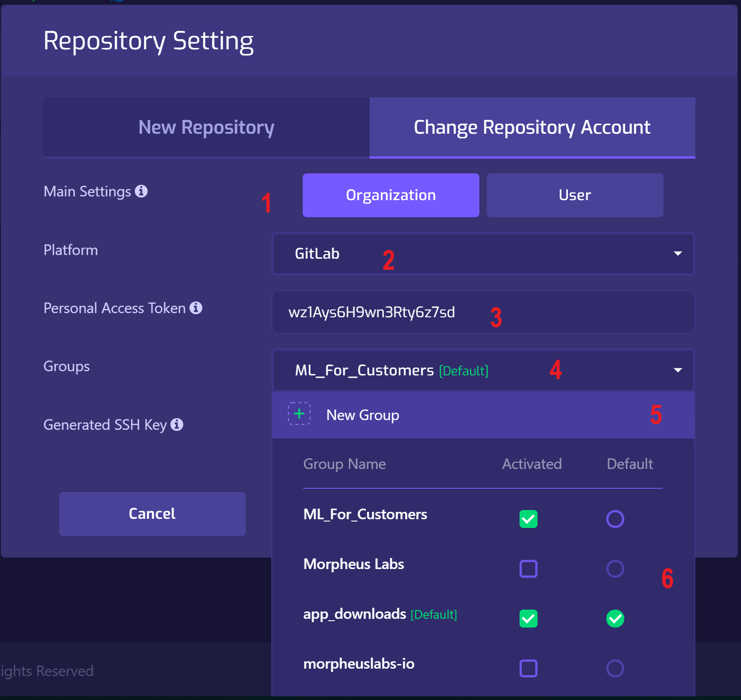741x700 pixels.
Task: Click the Generated SSH Key info icon
Action: (x=177, y=424)
